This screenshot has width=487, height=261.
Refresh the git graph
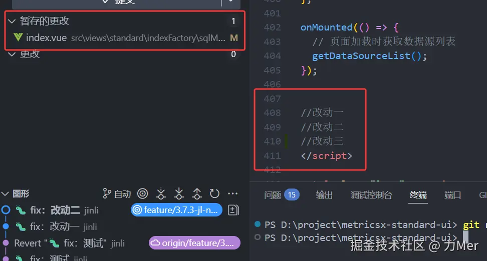coord(214,193)
